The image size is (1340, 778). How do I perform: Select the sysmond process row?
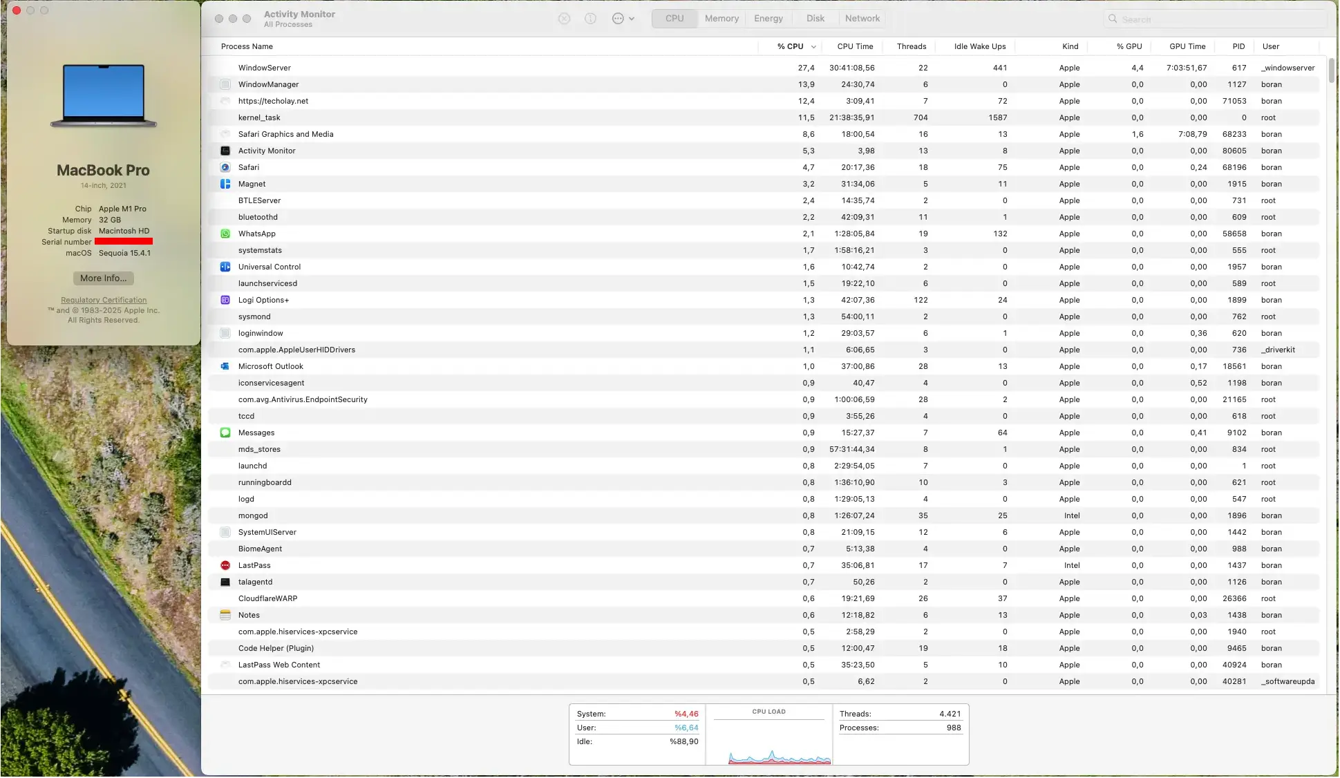[x=764, y=316]
